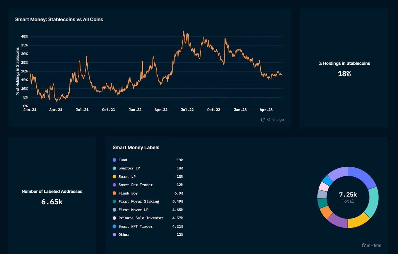
Task: Click the Smart NFT Trader legend dot
Action: tap(114, 226)
